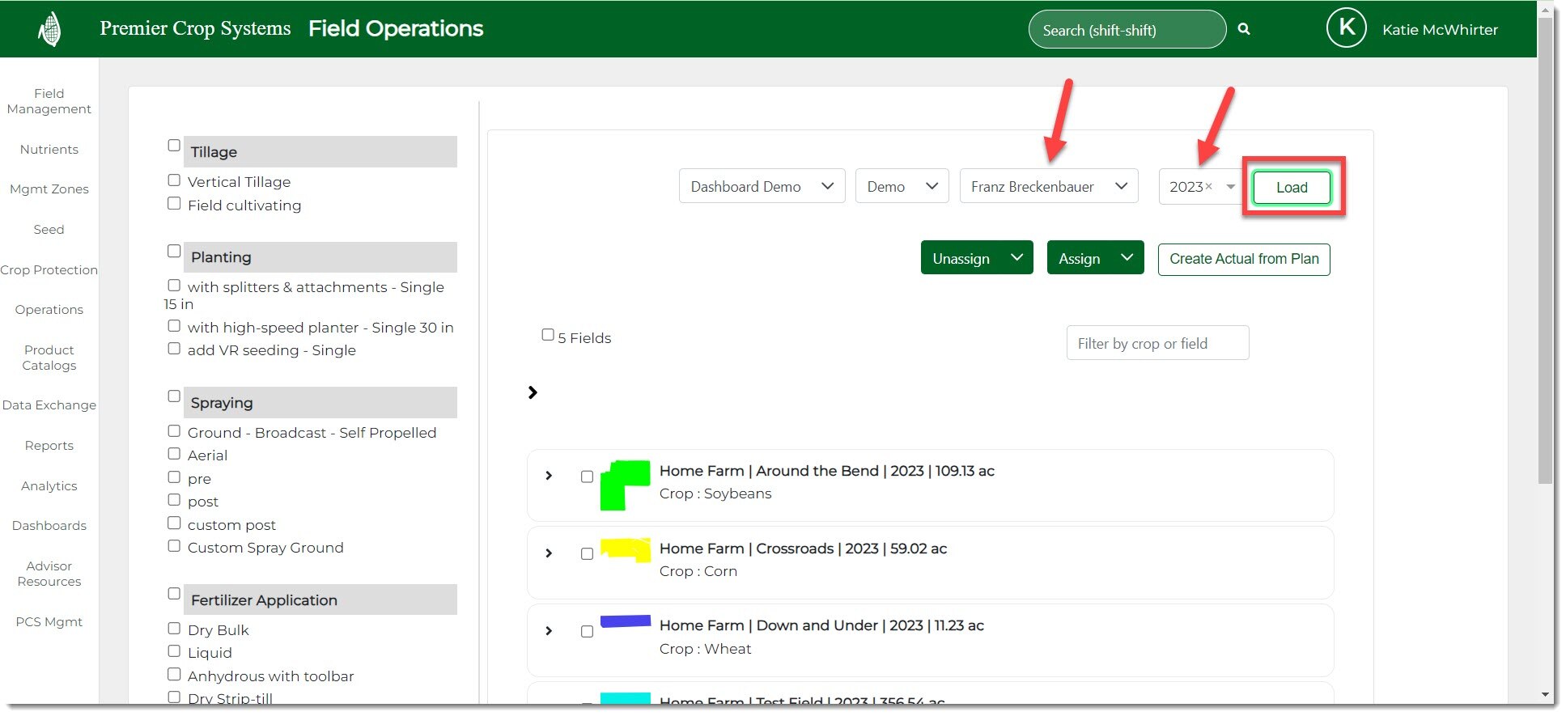Click the search magnifier icon
The image size is (1566, 716).
pos(1244,29)
